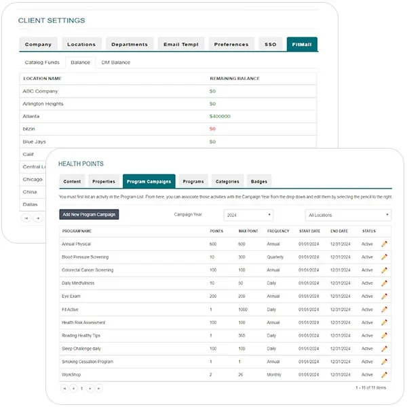407x407 pixels.
Task: Edit the Smoking Cessation Program row
Action: tap(384, 362)
